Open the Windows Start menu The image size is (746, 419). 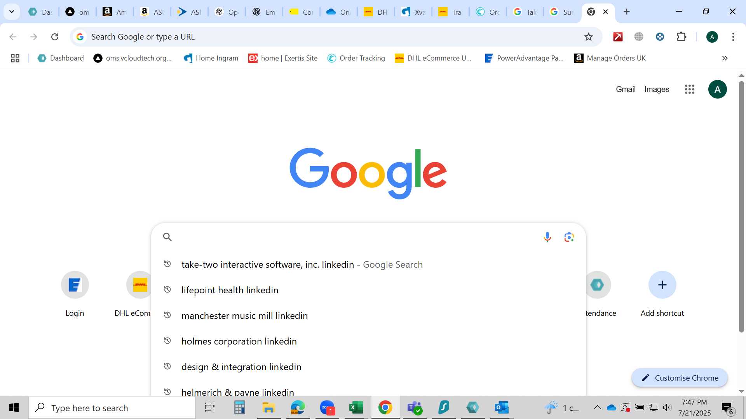click(x=14, y=408)
